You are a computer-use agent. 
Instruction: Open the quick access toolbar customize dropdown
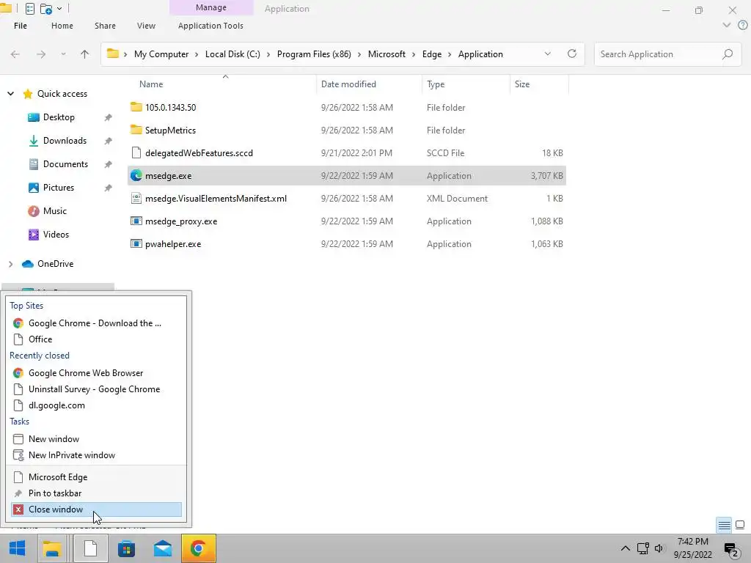(59, 9)
